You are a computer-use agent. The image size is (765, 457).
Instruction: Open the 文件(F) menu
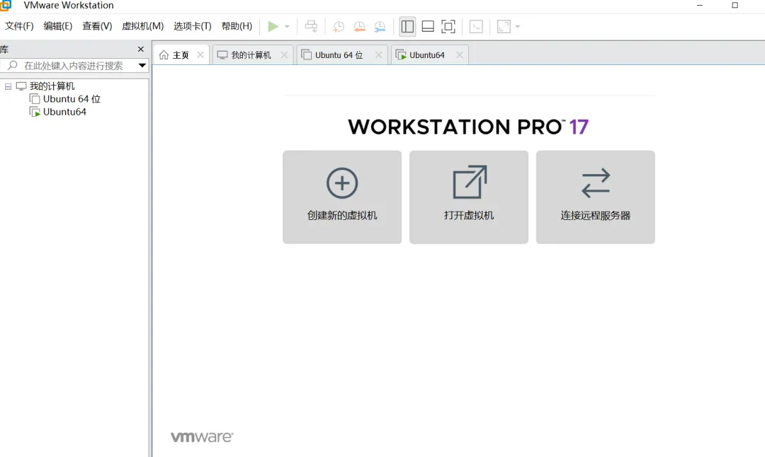19,26
